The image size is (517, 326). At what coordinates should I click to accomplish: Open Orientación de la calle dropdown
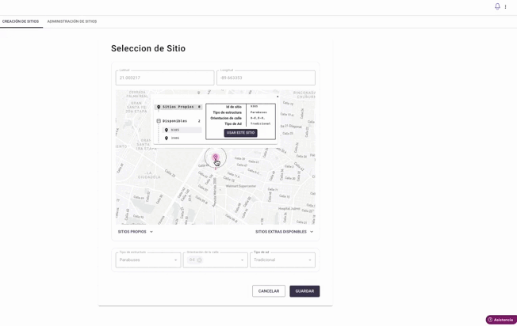(x=216, y=260)
